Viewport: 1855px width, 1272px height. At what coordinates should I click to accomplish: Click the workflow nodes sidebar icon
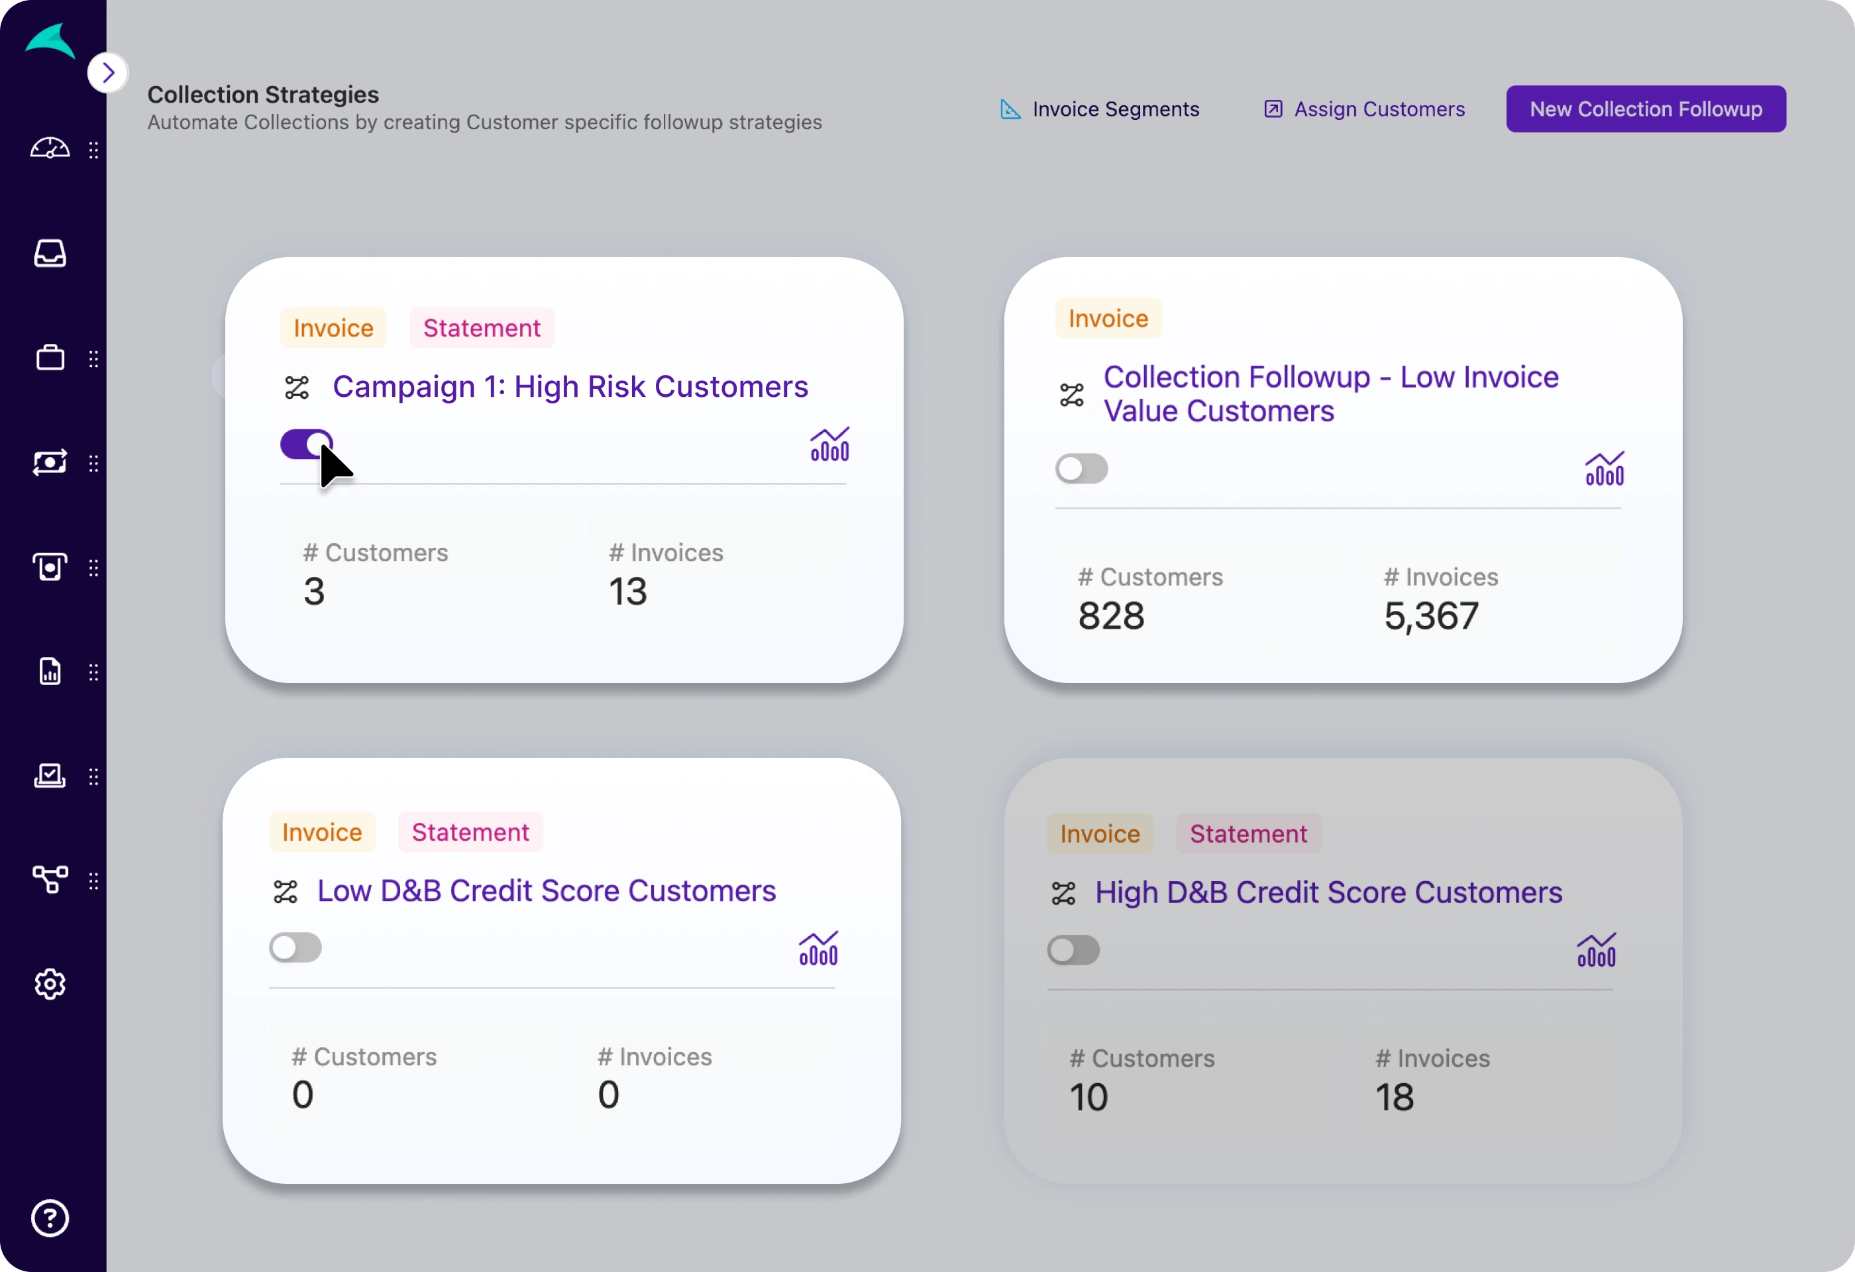point(50,880)
